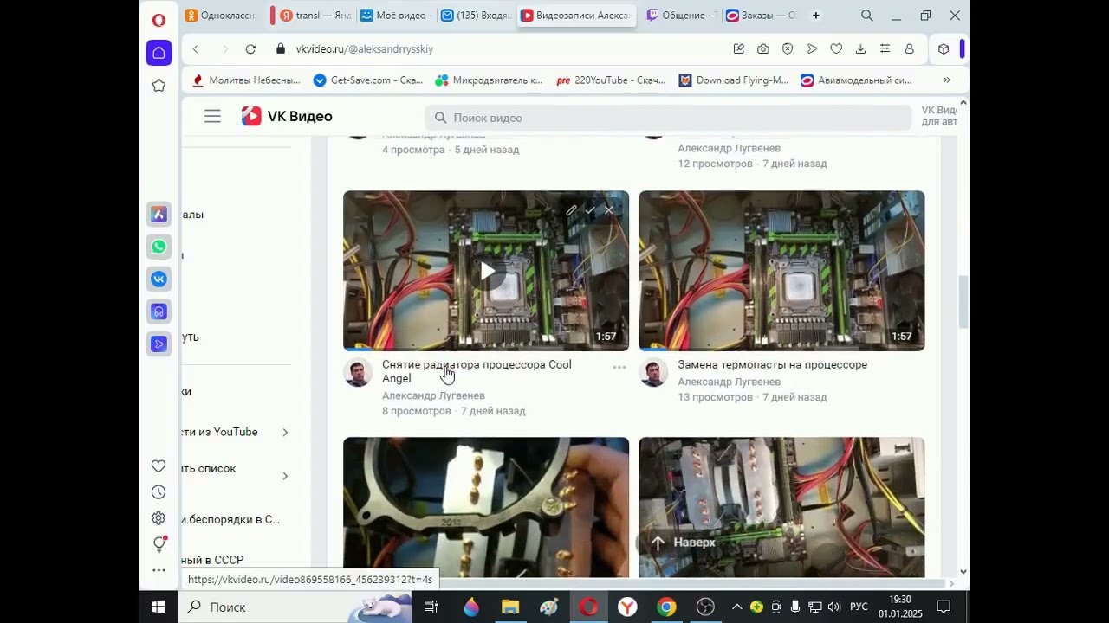The image size is (1109, 623).
Task: Open the Aria AI sidebar icon
Action: (159, 214)
